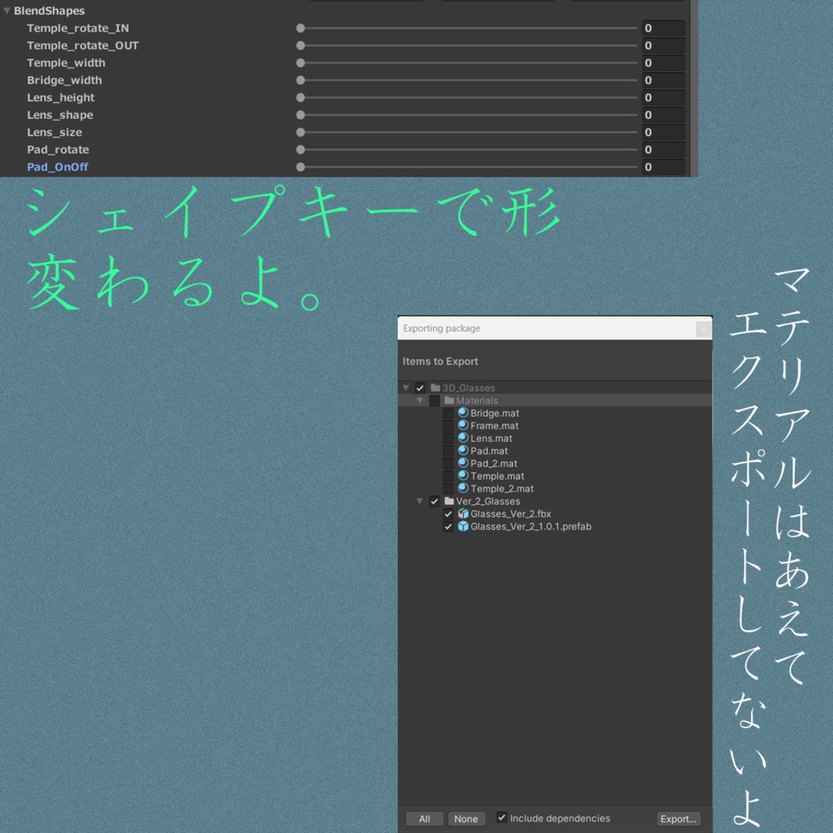This screenshot has width=833, height=833.
Task: Click the Lens_height value field
Action: click(663, 98)
